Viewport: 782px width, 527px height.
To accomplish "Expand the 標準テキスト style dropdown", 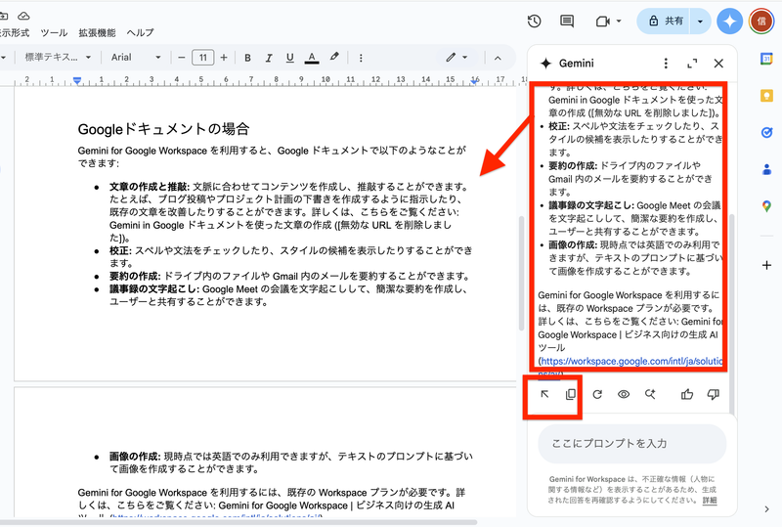I will [x=57, y=58].
